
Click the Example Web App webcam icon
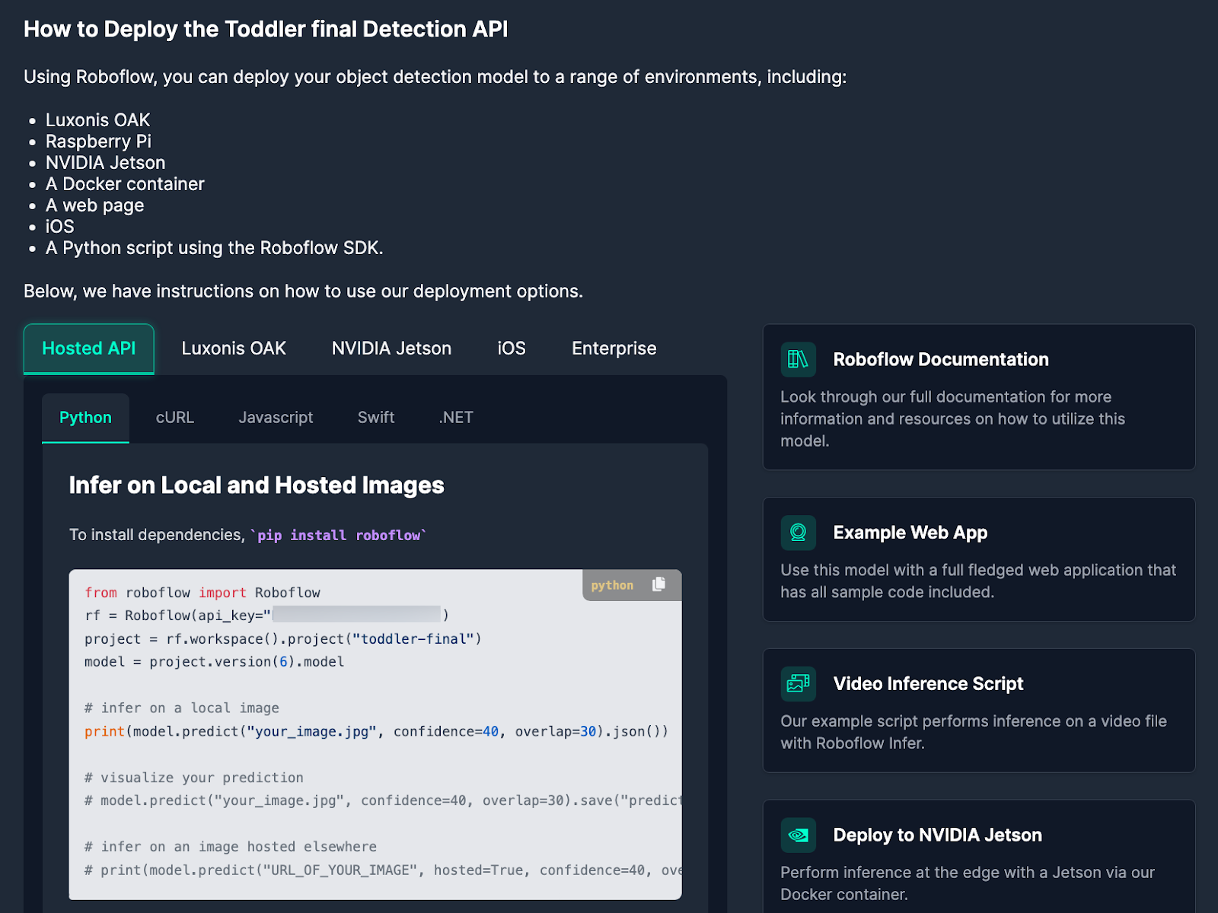798,533
